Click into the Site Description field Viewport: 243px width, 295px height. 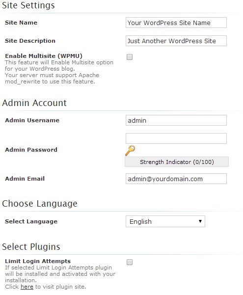(x=176, y=41)
